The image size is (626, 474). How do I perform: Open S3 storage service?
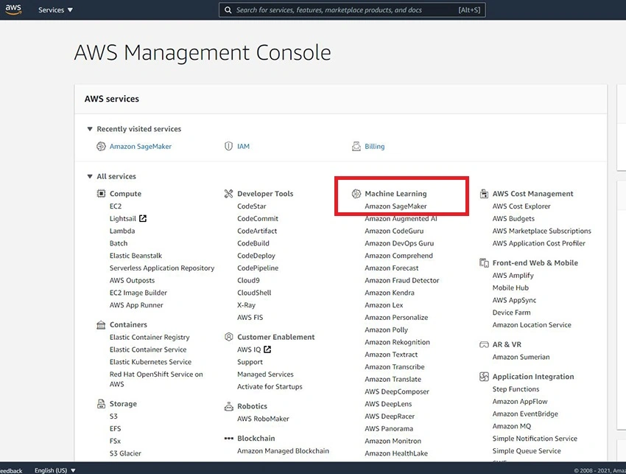(113, 416)
